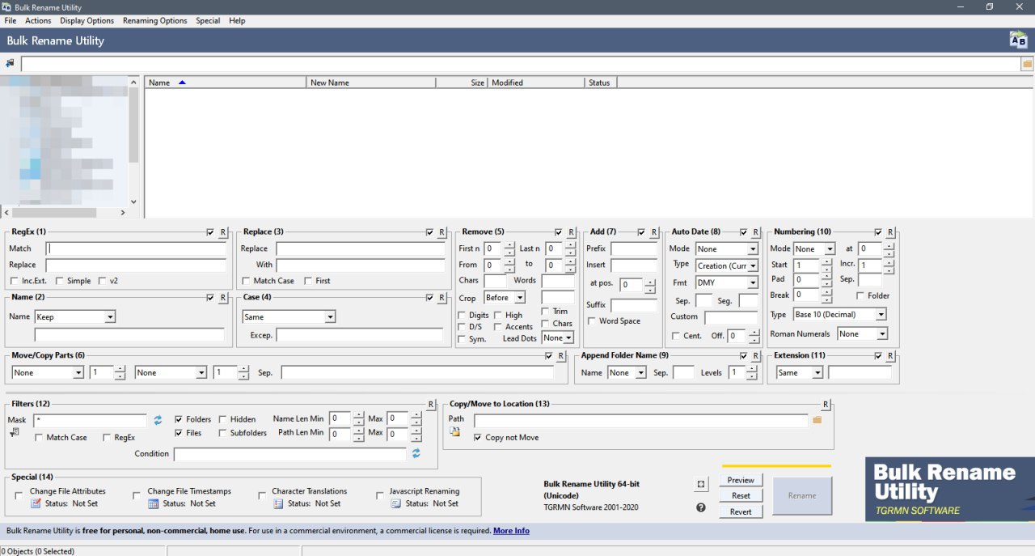Screen dimensions: 1035x556
Task: Click the Preview button
Action: point(741,481)
